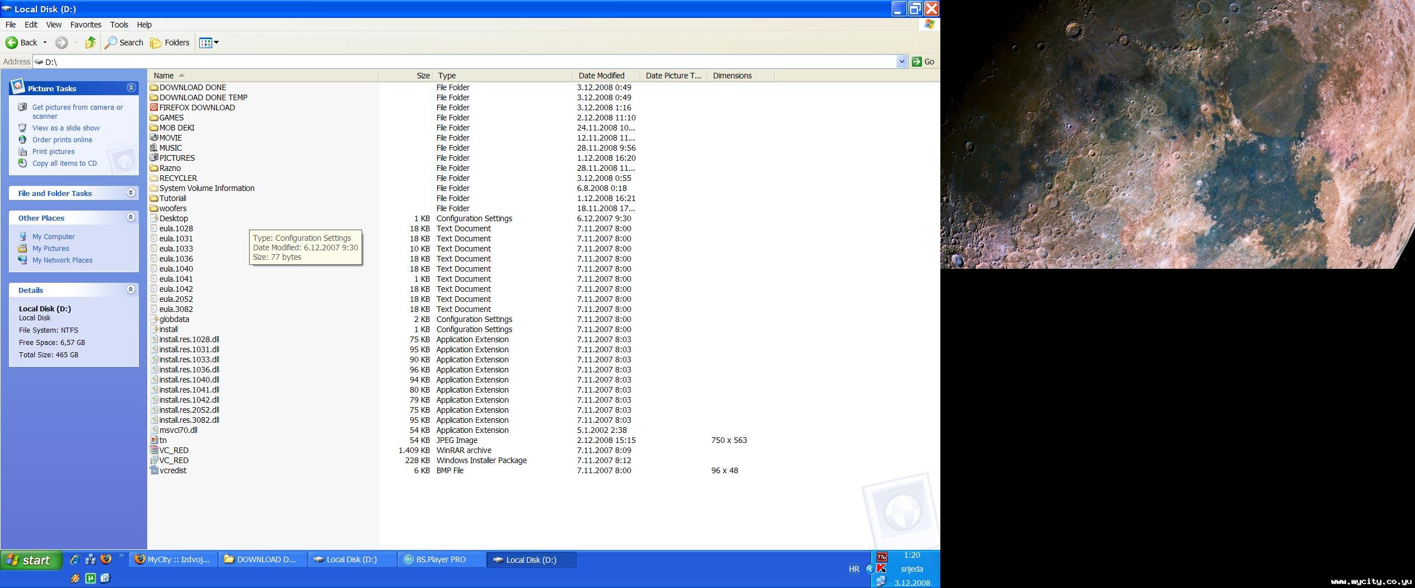Click into the Address field showing D:\
The width and height of the screenshot is (1415, 588).
[x=465, y=62]
